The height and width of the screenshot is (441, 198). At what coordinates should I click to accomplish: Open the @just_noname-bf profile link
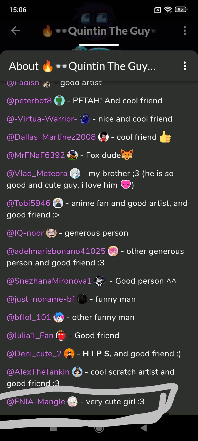[41, 299]
